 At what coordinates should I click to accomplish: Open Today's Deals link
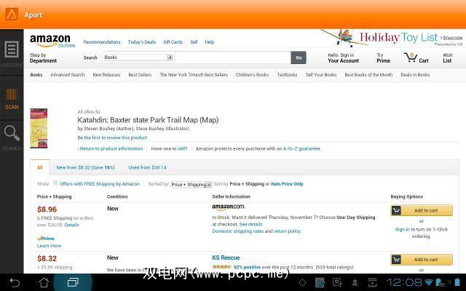pyautogui.click(x=142, y=42)
